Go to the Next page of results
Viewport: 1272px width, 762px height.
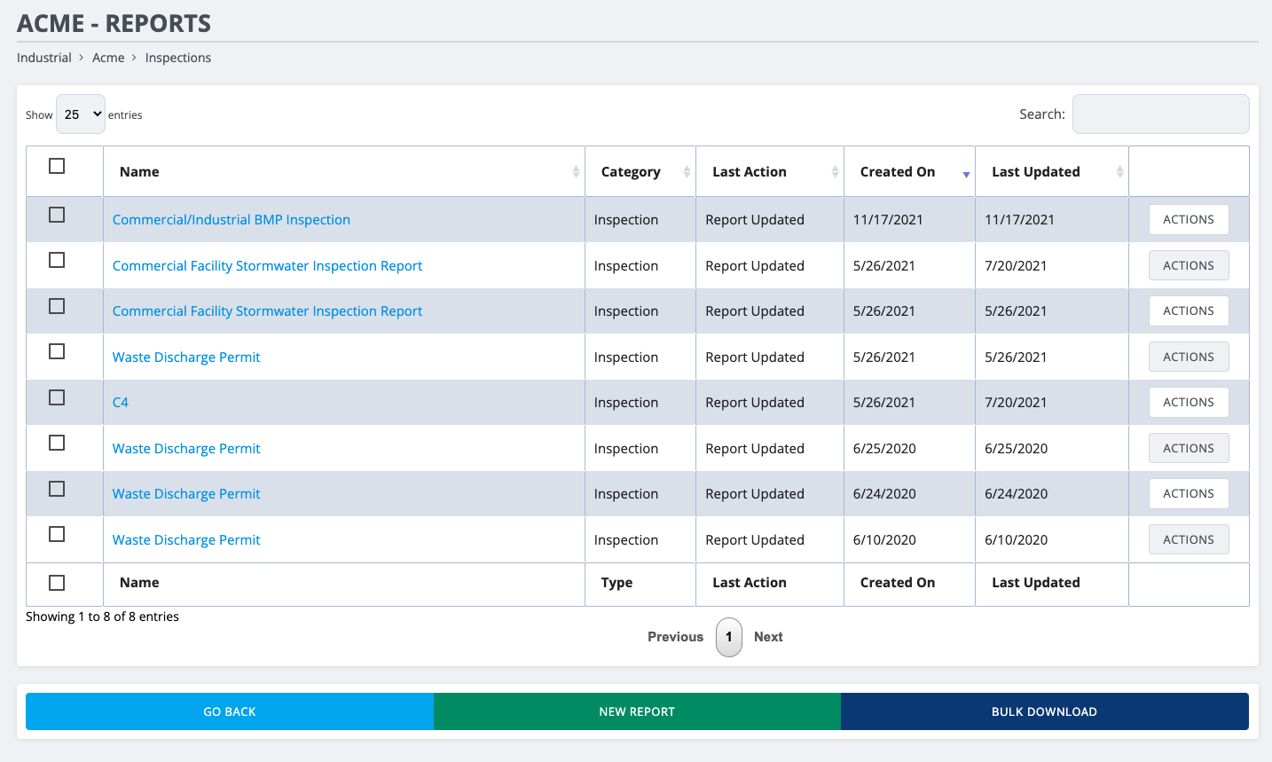pyautogui.click(x=768, y=637)
